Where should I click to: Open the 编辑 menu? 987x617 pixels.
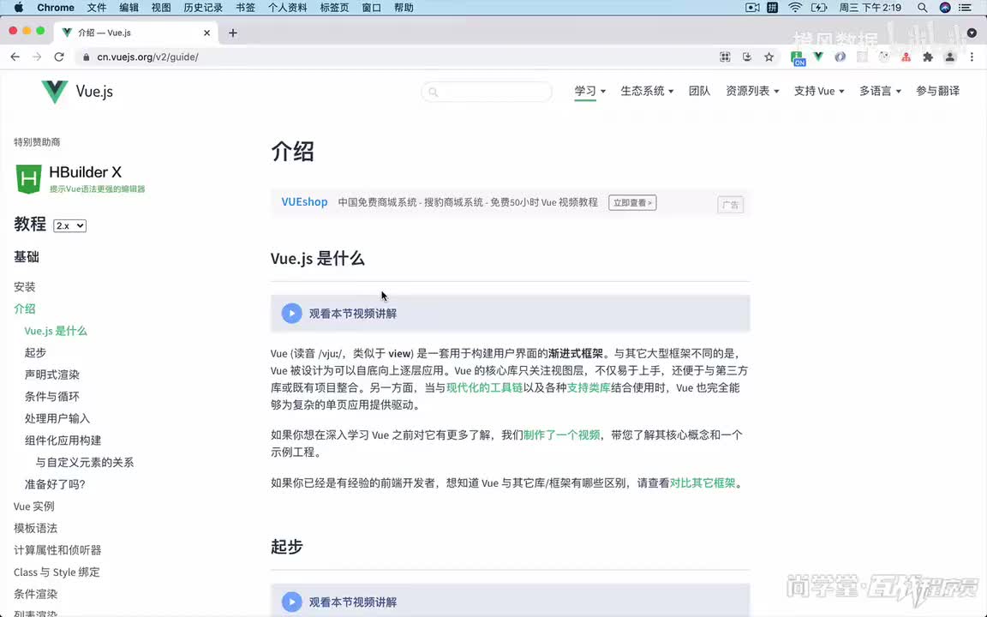point(129,8)
